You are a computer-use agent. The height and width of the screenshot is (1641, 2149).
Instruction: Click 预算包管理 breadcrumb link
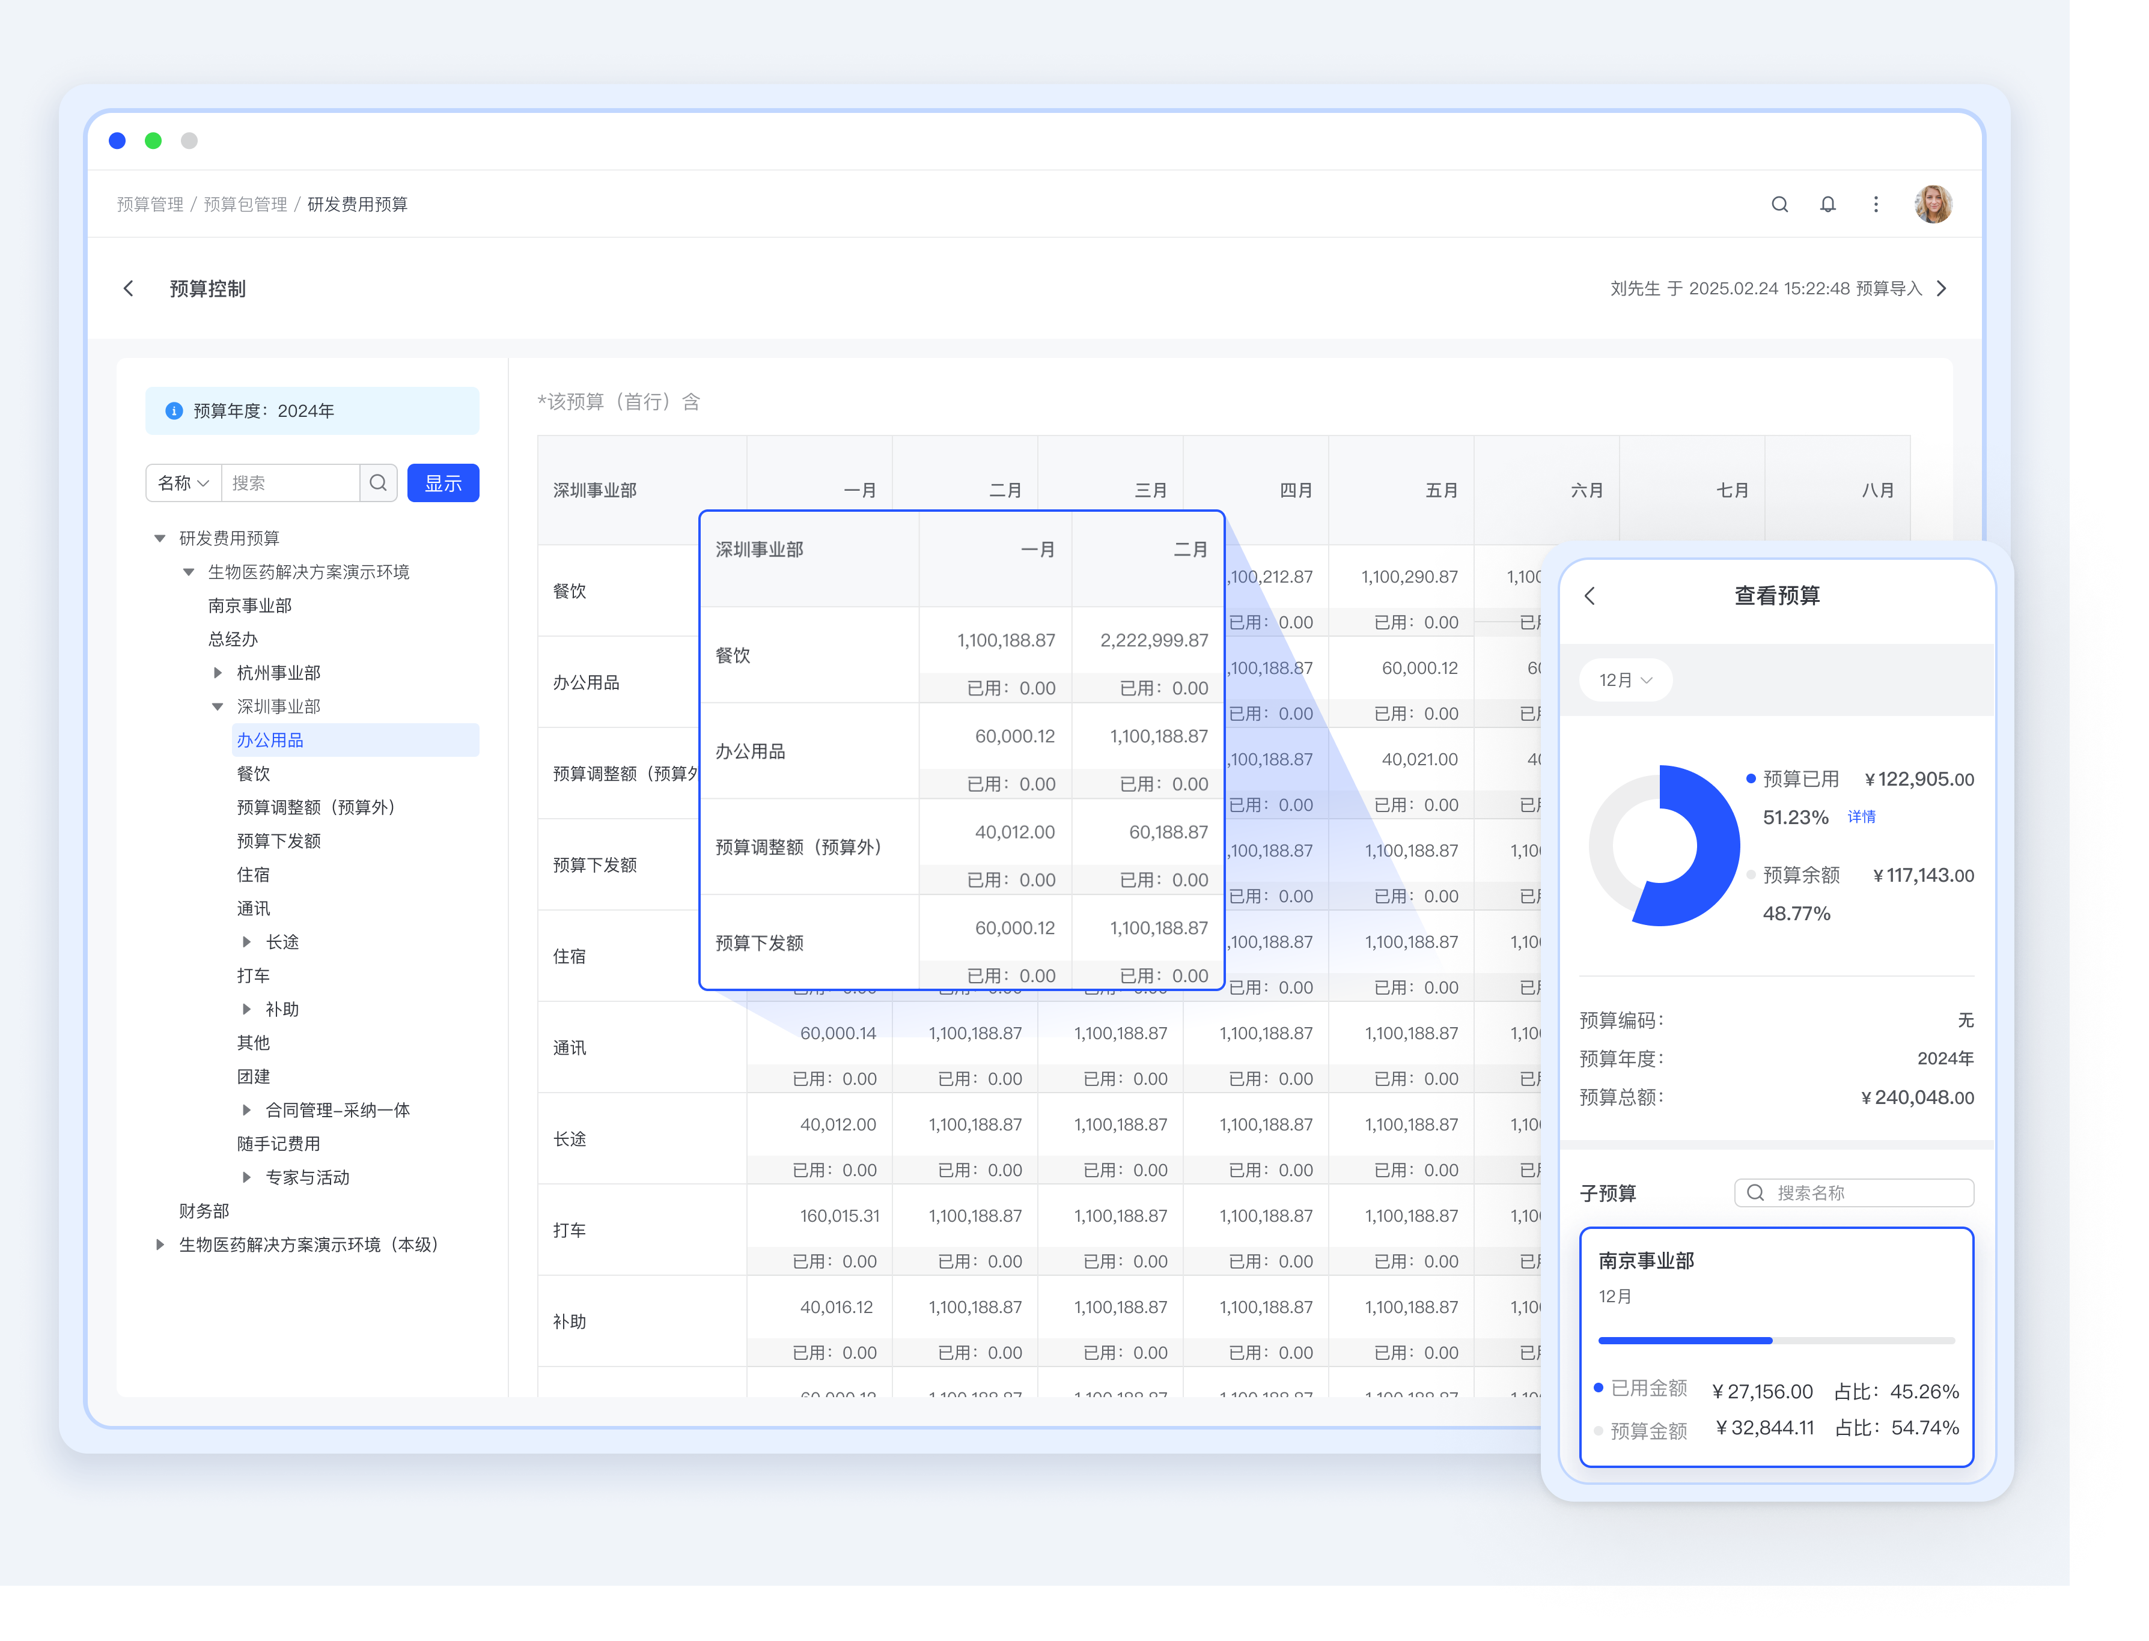pyautogui.click(x=245, y=204)
